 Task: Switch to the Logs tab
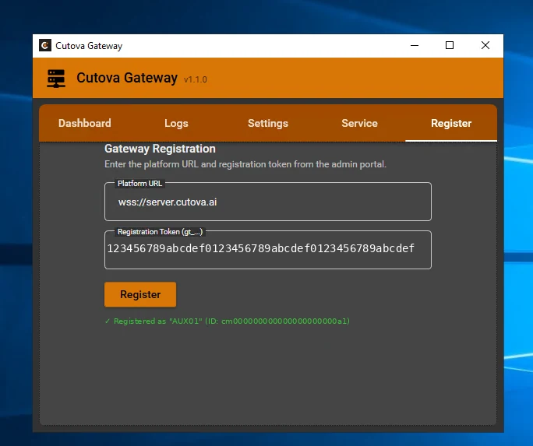click(x=176, y=123)
